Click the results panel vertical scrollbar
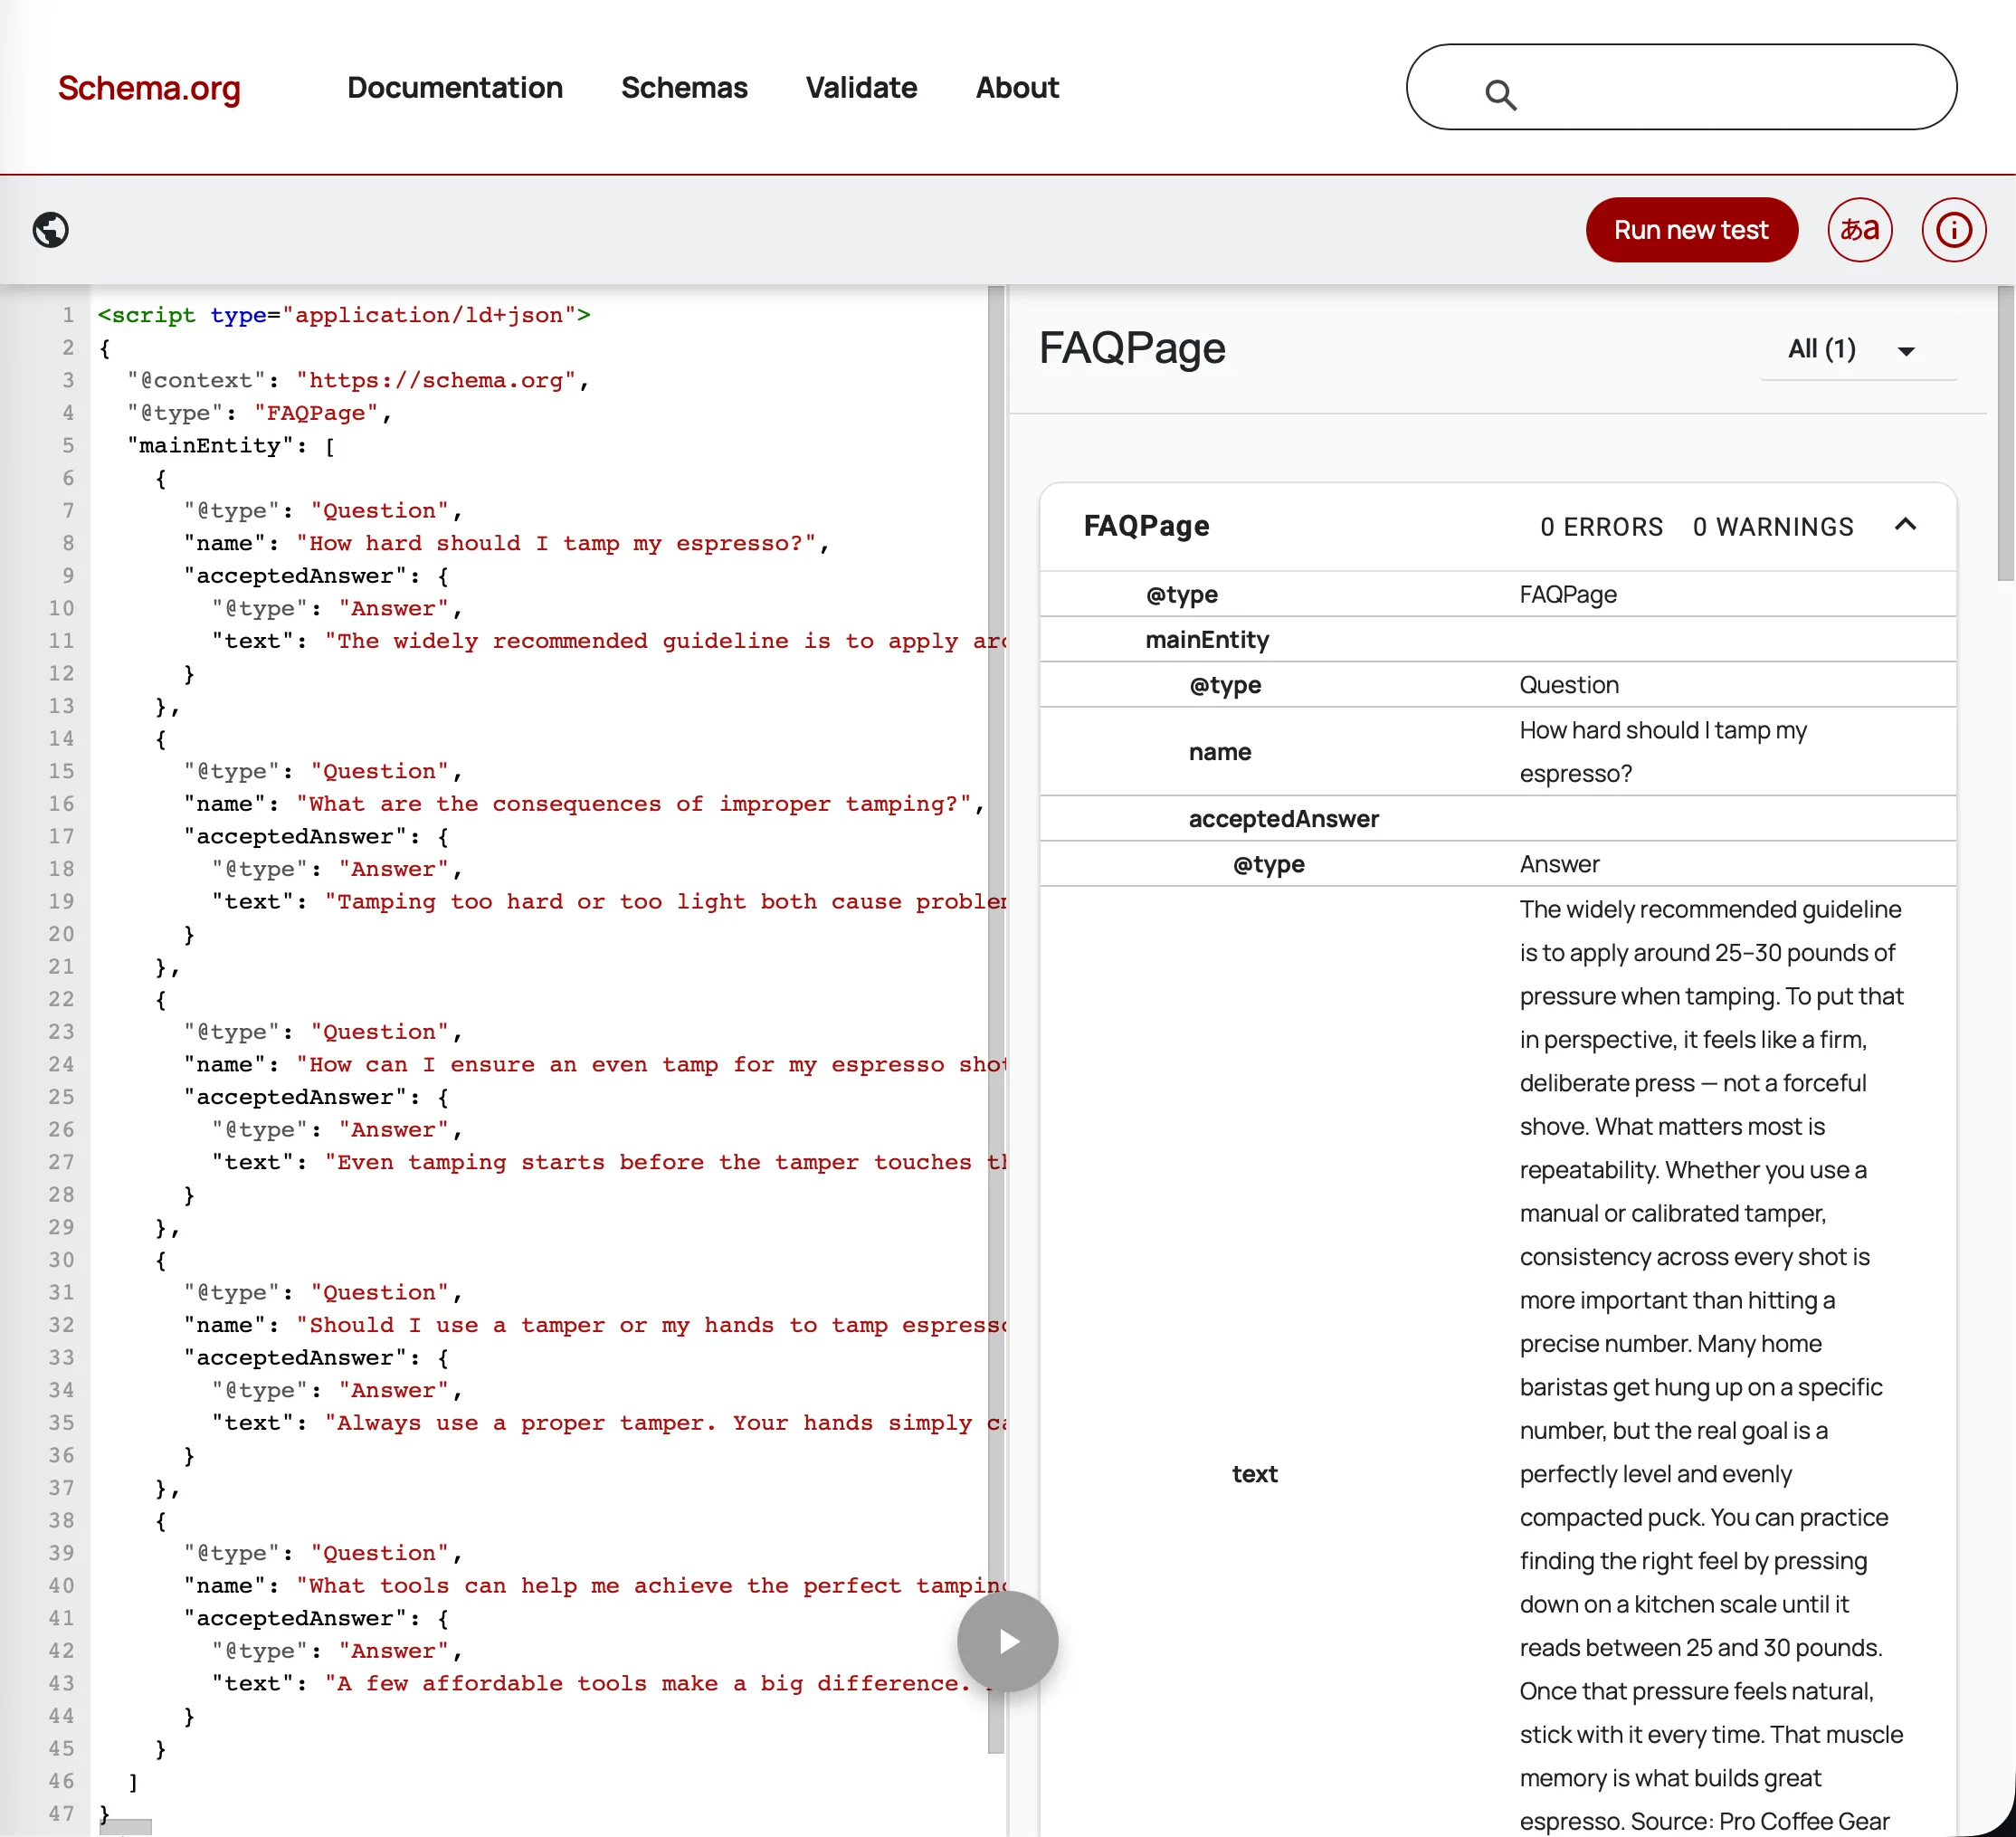The width and height of the screenshot is (2016, 1837). click(x=2005, y=433)
